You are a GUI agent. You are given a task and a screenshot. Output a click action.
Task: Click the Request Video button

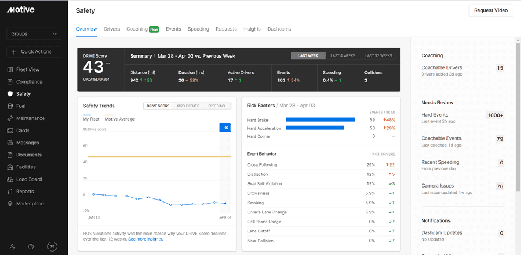point(490,10)
